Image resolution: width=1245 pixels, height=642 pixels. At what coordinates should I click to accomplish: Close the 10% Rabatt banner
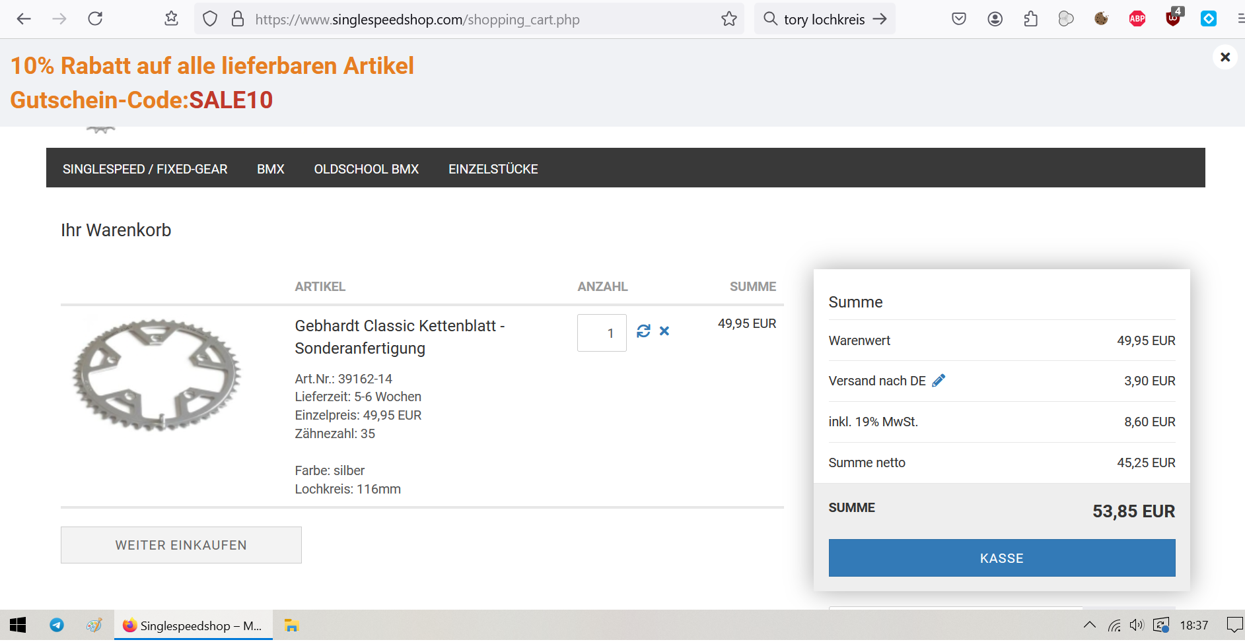(x=1225, y=57)
